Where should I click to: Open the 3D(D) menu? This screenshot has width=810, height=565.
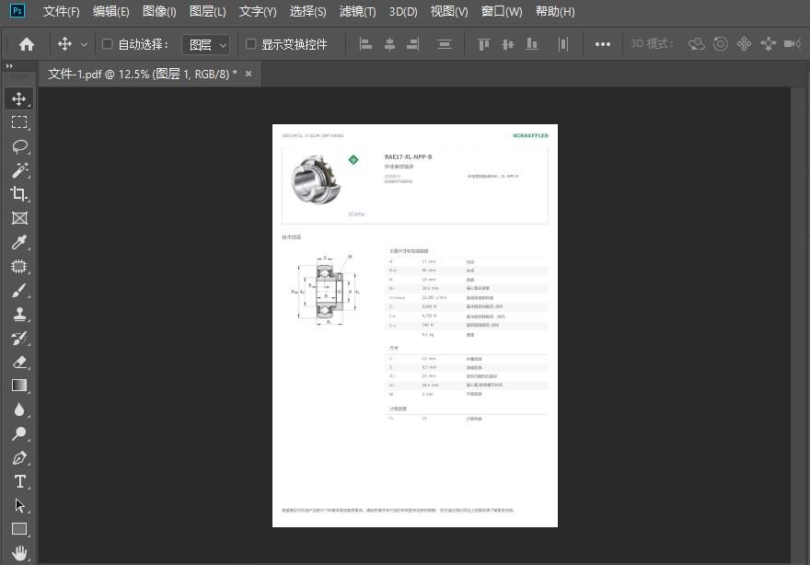(403, 11)
